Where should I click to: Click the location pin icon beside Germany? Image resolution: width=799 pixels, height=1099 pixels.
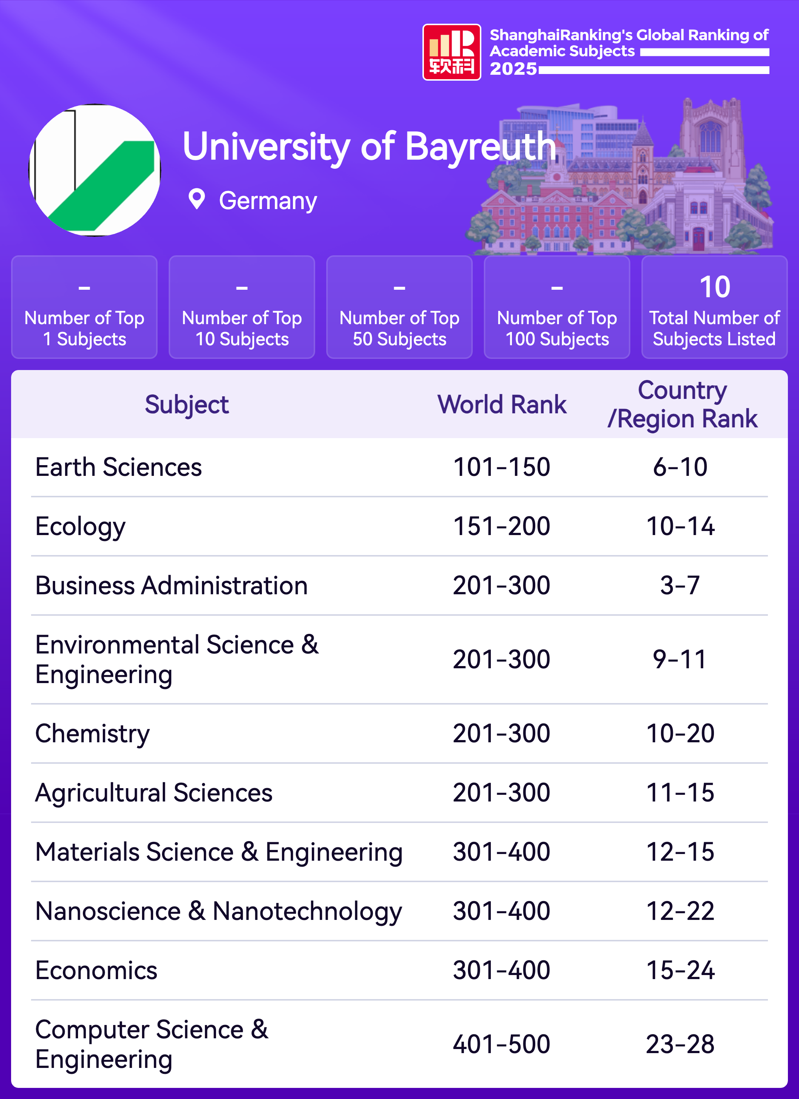point(196,199)
